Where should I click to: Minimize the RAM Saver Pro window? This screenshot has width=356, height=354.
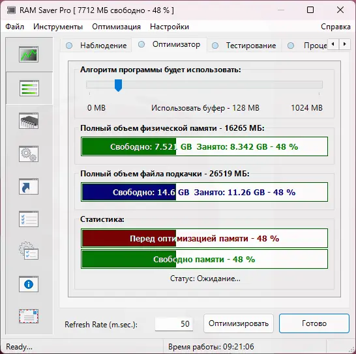coord(281,10)
